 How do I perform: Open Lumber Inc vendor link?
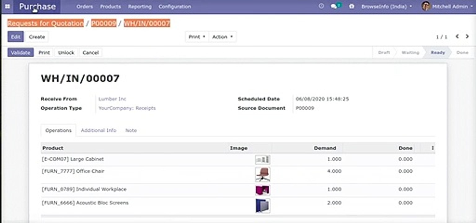pos(112,99)
